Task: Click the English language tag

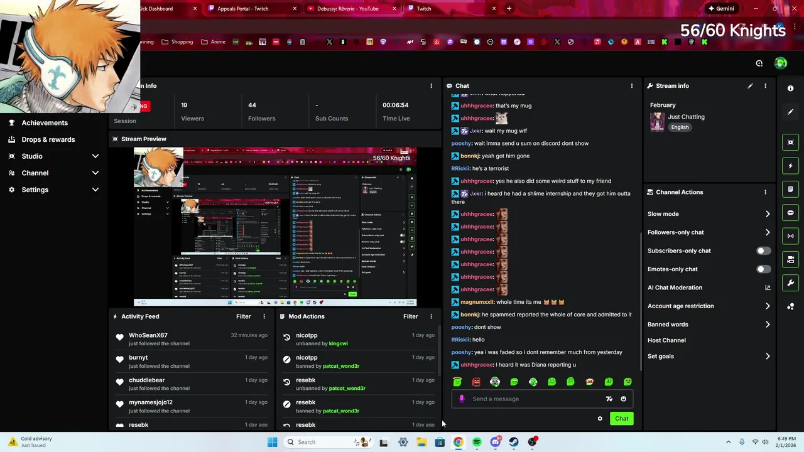Action: click(x=680, y=127)
